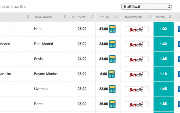This screenshot has width=180, height=113.
Task: Click the 1.55 punta odds for Roma
Action: point(164,104)
